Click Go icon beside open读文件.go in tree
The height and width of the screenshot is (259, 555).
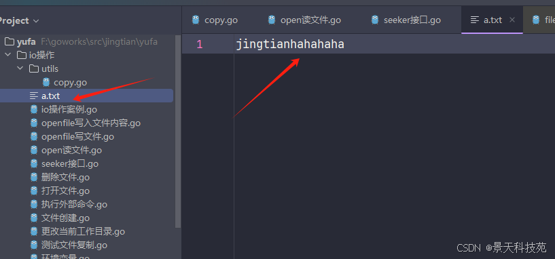pos(34,150)
